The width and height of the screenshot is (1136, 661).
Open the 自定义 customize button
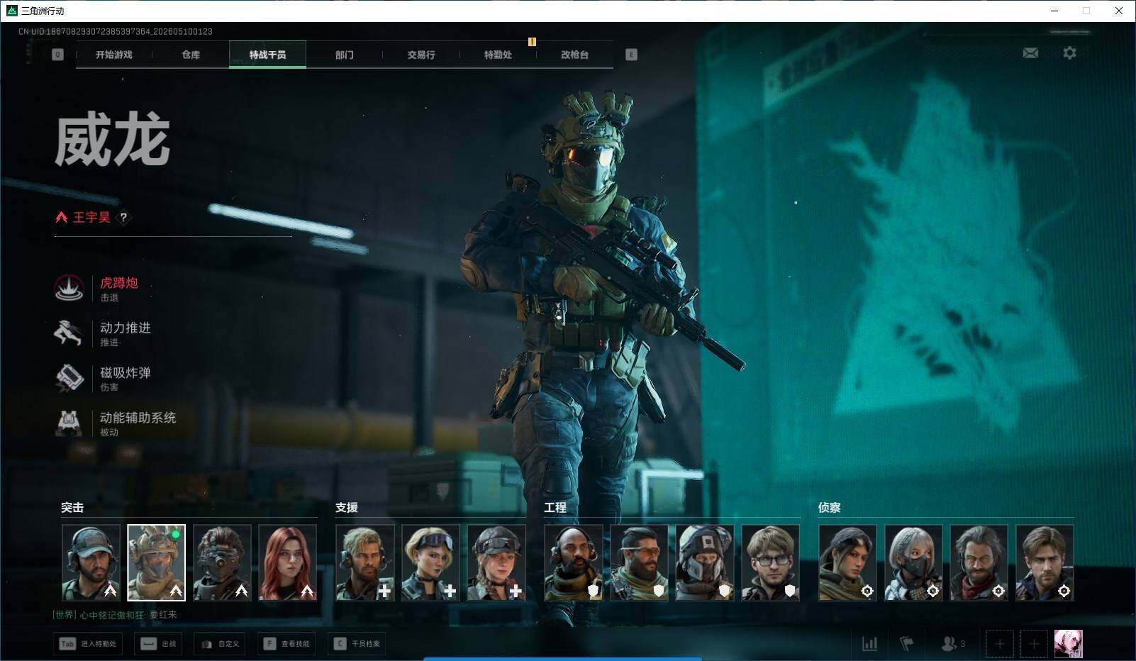[220, 644]
